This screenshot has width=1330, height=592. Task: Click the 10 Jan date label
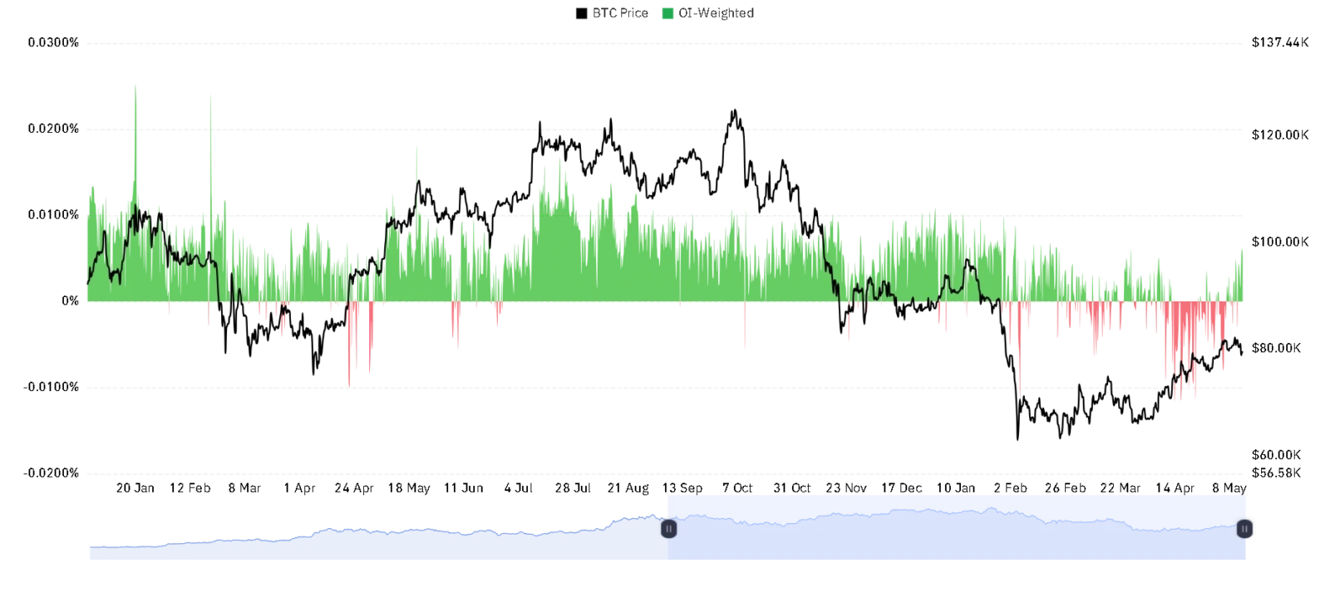coord(956,488)
